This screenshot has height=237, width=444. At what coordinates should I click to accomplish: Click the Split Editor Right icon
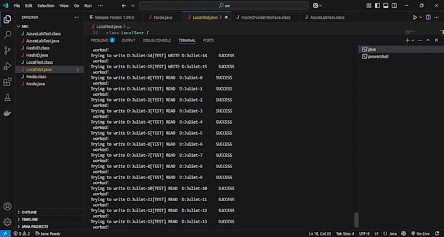pos(428,18)
